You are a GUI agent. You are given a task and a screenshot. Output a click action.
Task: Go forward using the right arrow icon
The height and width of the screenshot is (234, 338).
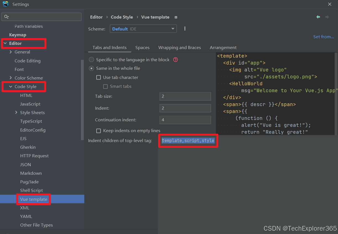[327, 17]
